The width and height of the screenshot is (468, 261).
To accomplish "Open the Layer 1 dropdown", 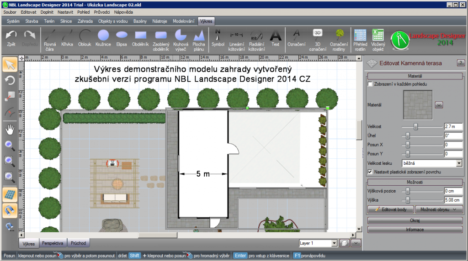I will pos(334,243).
